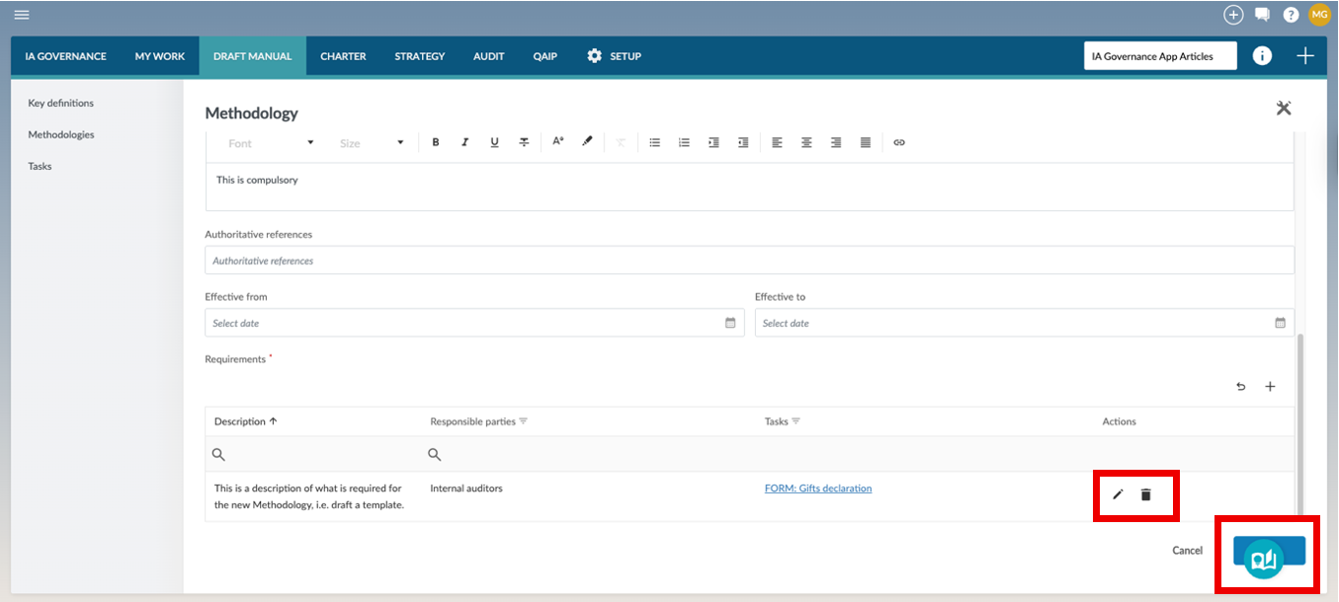Open calendar picker for Effective from

pyautogui.click(x=730, y=323)
